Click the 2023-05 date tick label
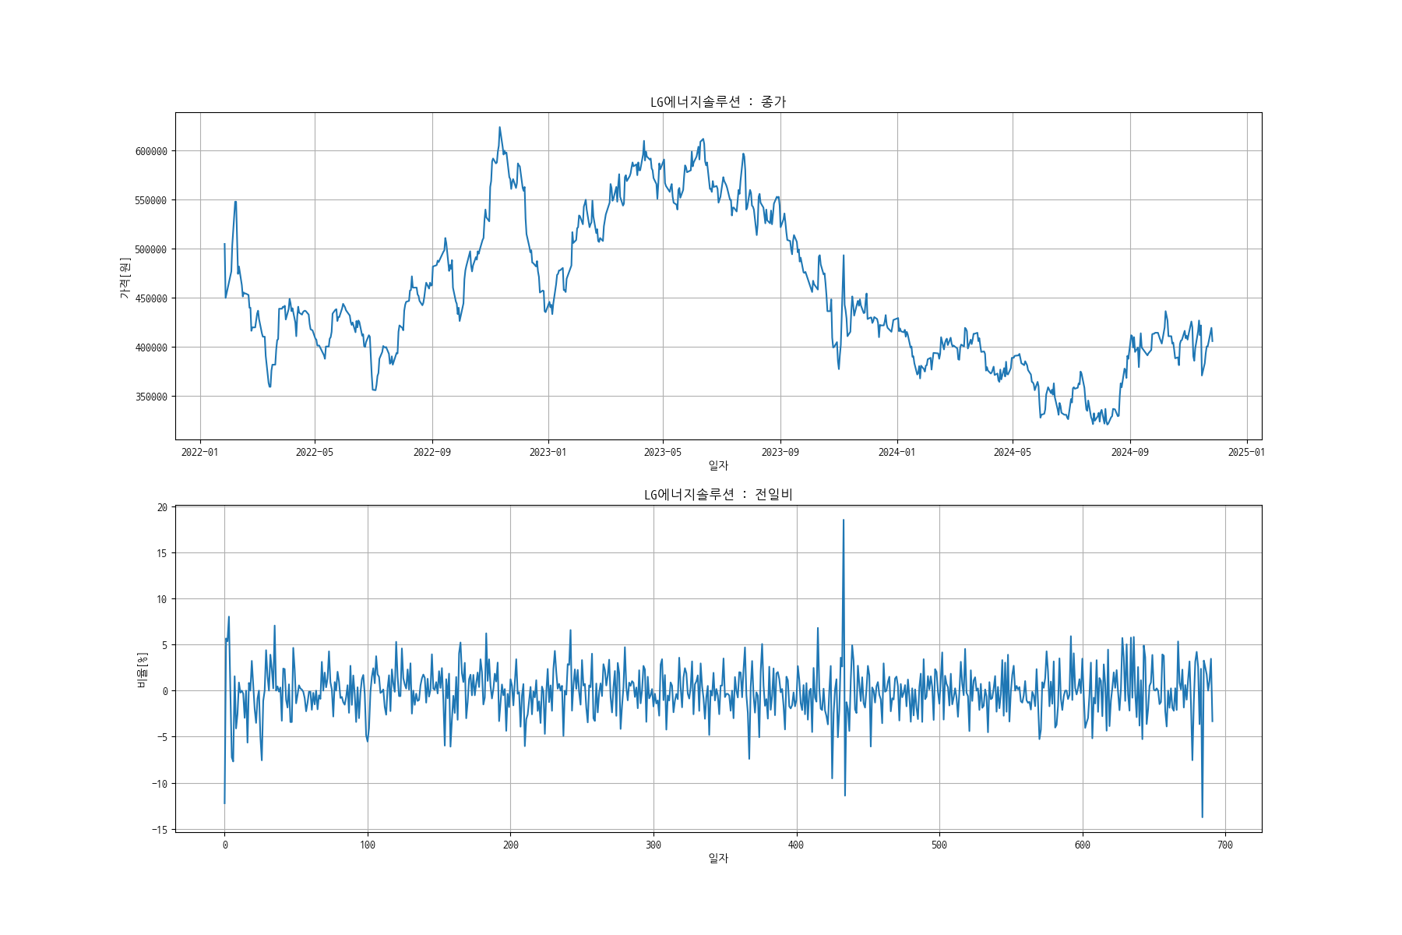Viewport: 1402px width, 935px height. point(663,452)
